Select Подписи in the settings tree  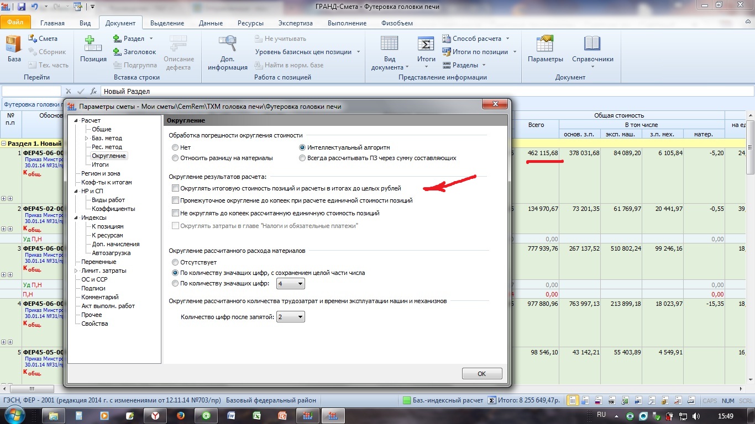(93, 288)
